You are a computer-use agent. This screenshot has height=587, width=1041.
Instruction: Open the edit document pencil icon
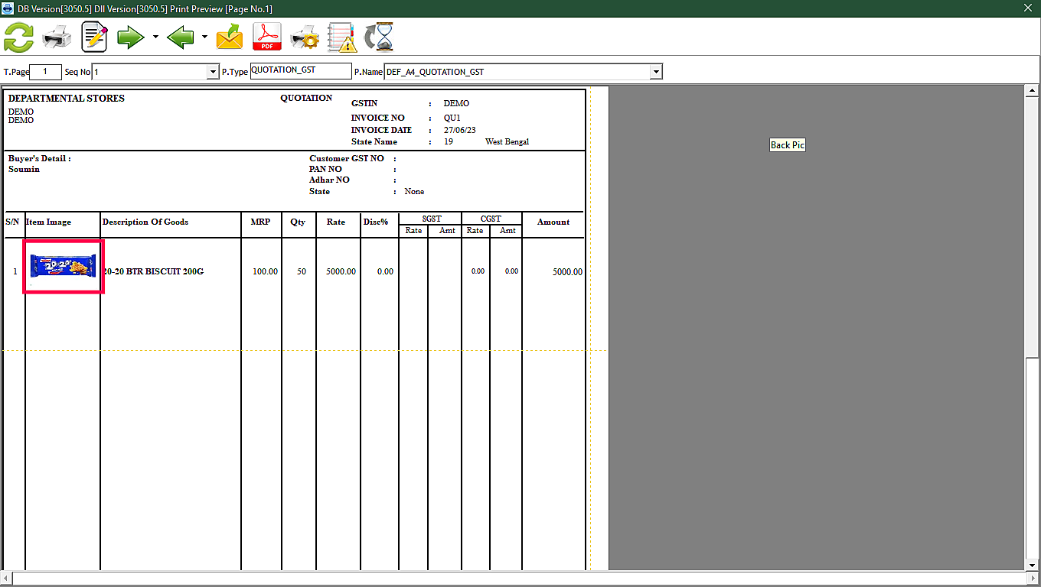tap(95, 37)
